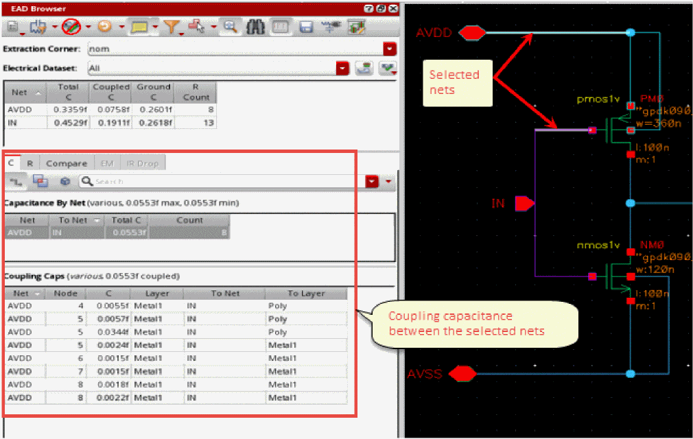Click the AVDD pin in schematic
This screenshot has width=693, height=439.
click(x=472, y=33)
